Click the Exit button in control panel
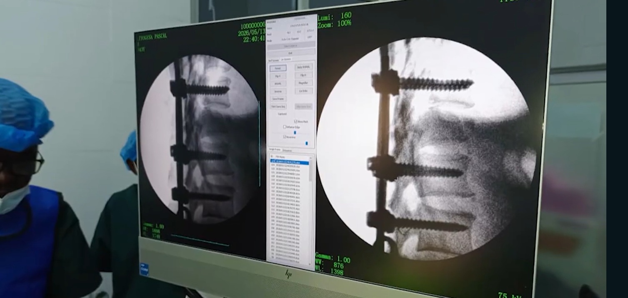This screenshot has width=628, height=298. [291, 53]
